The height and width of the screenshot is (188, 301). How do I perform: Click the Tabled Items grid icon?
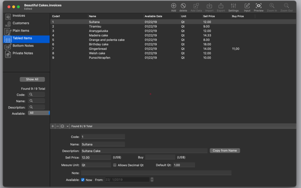(x=8, y=39)
